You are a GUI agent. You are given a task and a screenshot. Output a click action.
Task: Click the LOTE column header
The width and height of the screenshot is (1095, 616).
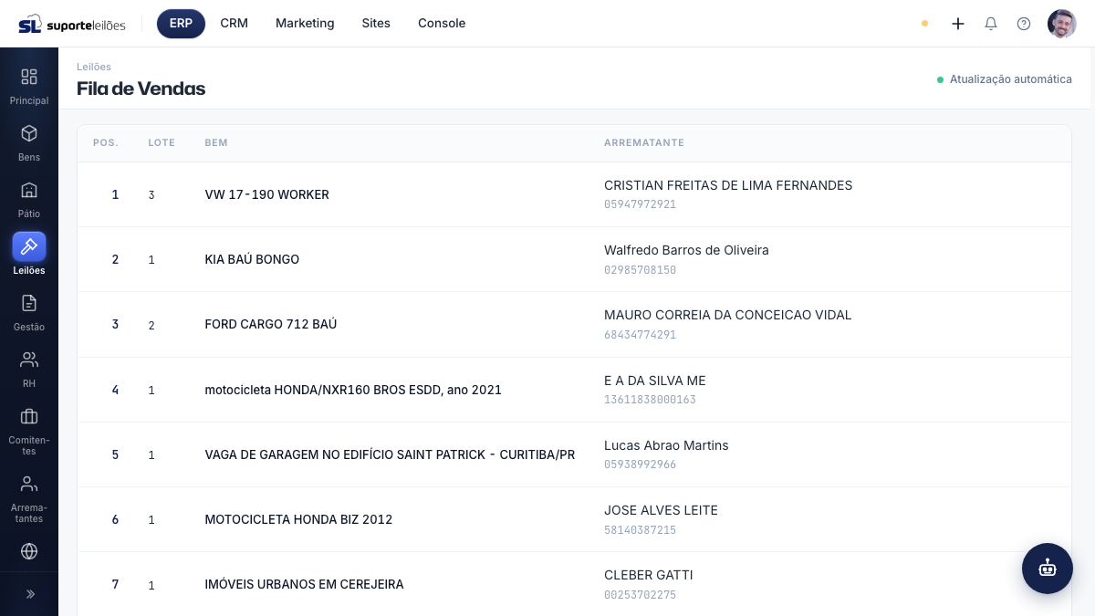[x=162, y=143]
